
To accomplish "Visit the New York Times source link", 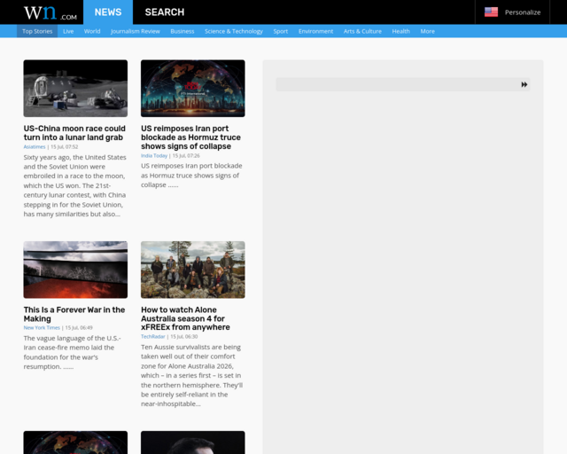I will 42,328.
